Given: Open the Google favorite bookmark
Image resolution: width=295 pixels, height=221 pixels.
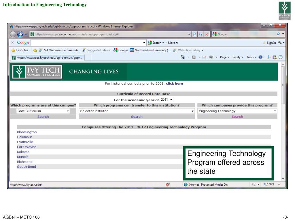Looking at the screenshot, I should (x=121, y=50).
